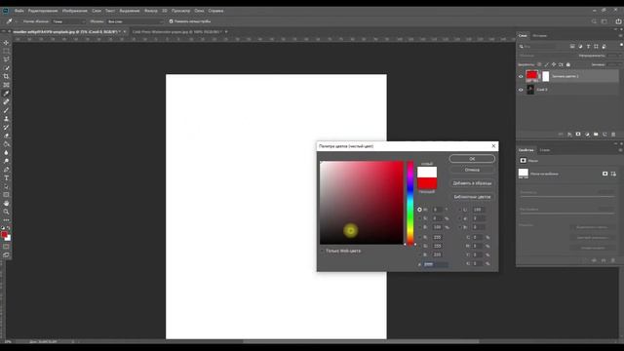The image size is (624, 351).
Task: Select the Blur tool
Action: 6,152
